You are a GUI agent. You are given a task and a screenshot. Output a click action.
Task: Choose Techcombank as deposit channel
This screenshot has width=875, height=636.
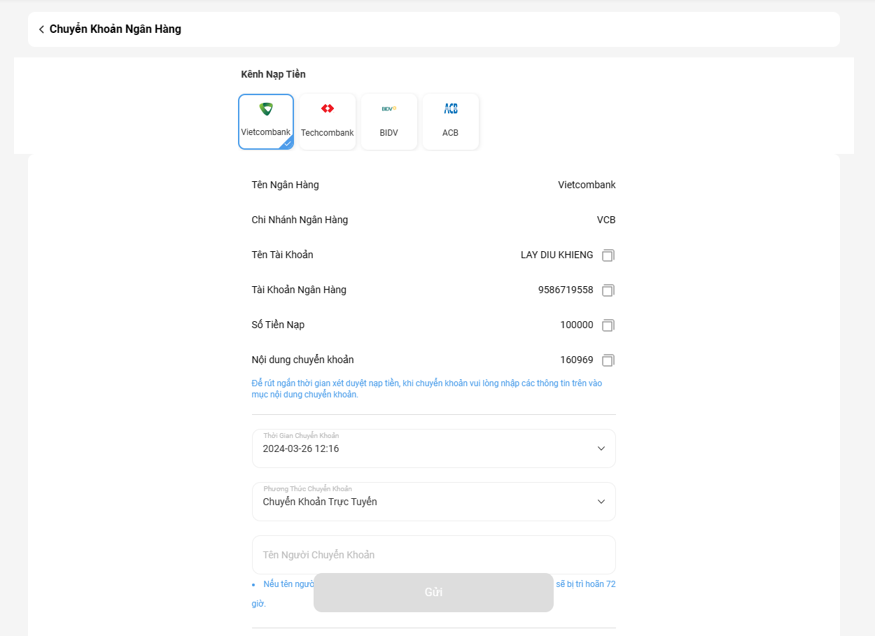click(328, 122)
